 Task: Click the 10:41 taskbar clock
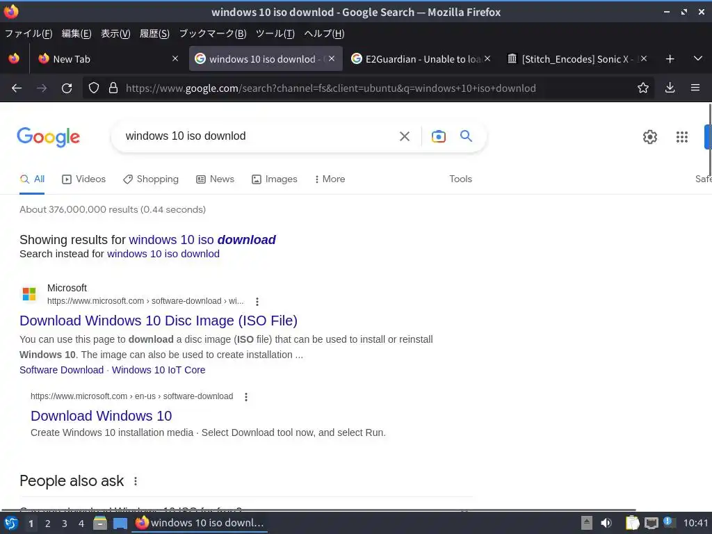point(695,523)
